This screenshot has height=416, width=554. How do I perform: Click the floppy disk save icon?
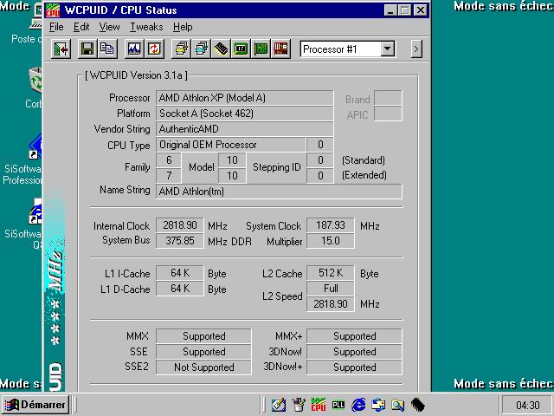click(87, 49)
